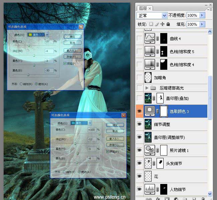Click the Layers scrollbar up arrow

pyautogui.click(x=210, y=32)
